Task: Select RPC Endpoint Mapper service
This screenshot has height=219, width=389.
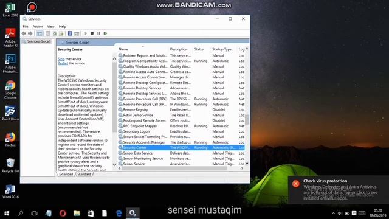Action: tap(181, 126)
